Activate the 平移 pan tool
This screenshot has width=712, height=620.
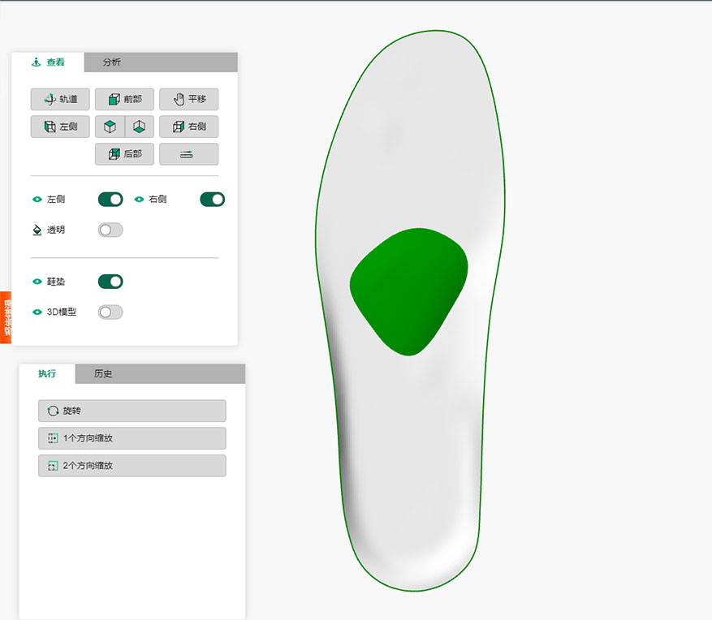[x=188, y=99]
